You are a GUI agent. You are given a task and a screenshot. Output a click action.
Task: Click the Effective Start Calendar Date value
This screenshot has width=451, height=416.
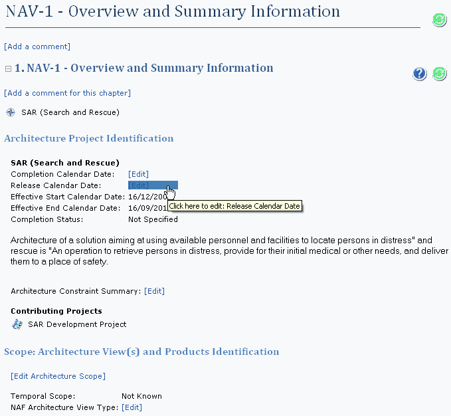coord(147,197)
